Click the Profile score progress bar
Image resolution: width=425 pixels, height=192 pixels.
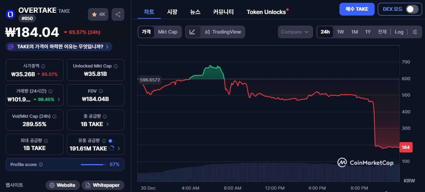pos(94,164)
